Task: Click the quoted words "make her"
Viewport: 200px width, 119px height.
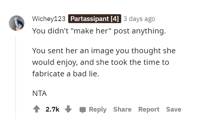Action: (91, 31)
